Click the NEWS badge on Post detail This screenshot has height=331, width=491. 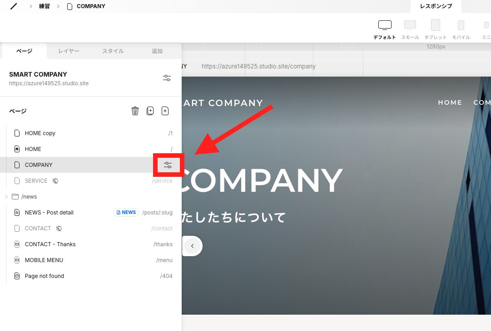click(x=126, y=212)
